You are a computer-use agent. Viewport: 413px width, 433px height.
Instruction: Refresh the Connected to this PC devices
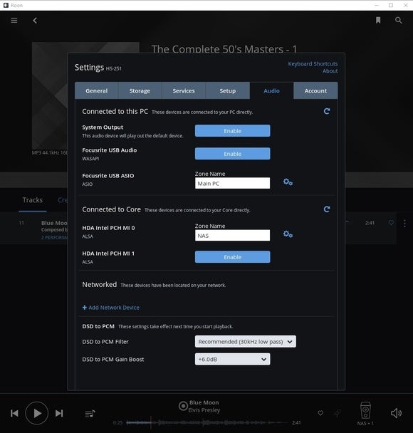(x=327, y=111)
